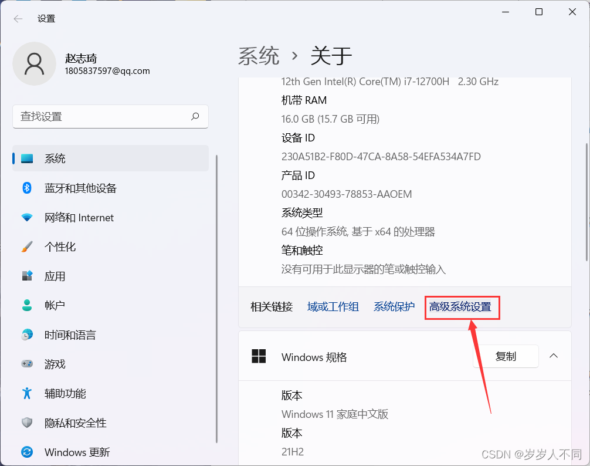Click the 个性化 paintbrush icon
The image size is (590, 466).
pos(27,246)
